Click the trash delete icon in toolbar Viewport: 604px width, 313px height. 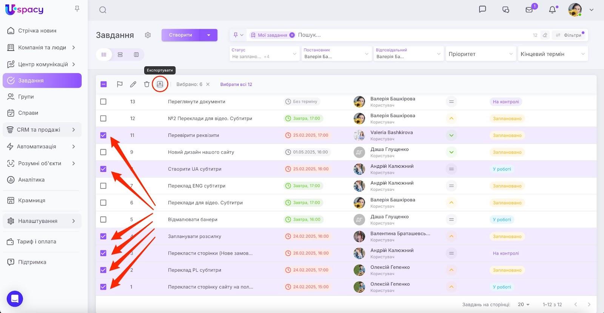147,84
